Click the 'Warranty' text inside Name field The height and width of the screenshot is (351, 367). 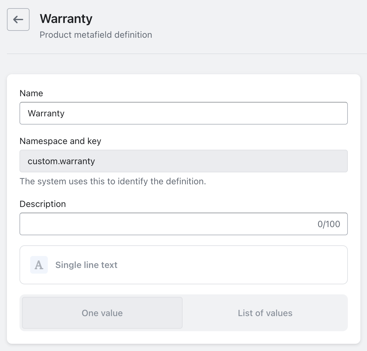tap(46, 113)
